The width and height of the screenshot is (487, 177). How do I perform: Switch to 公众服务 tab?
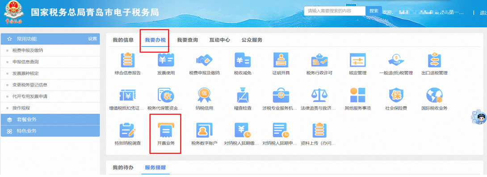(x=252, y=40)
